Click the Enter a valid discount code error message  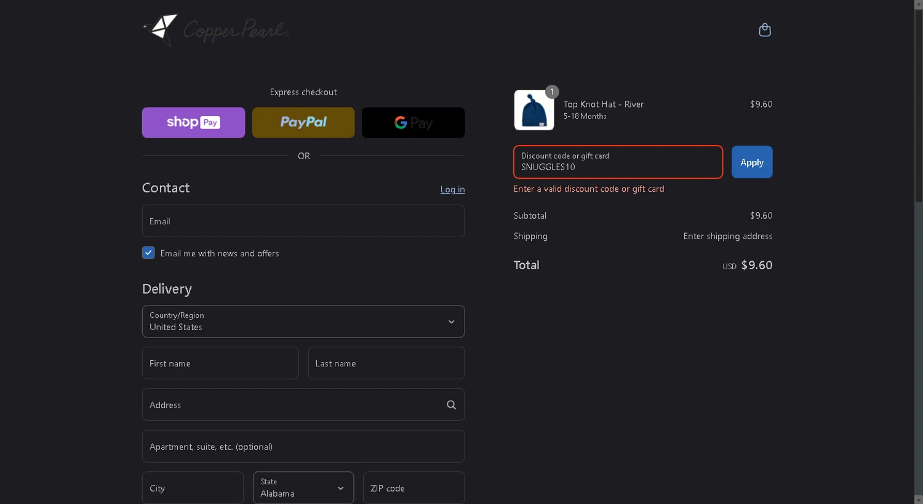click(x=589, y=189)
